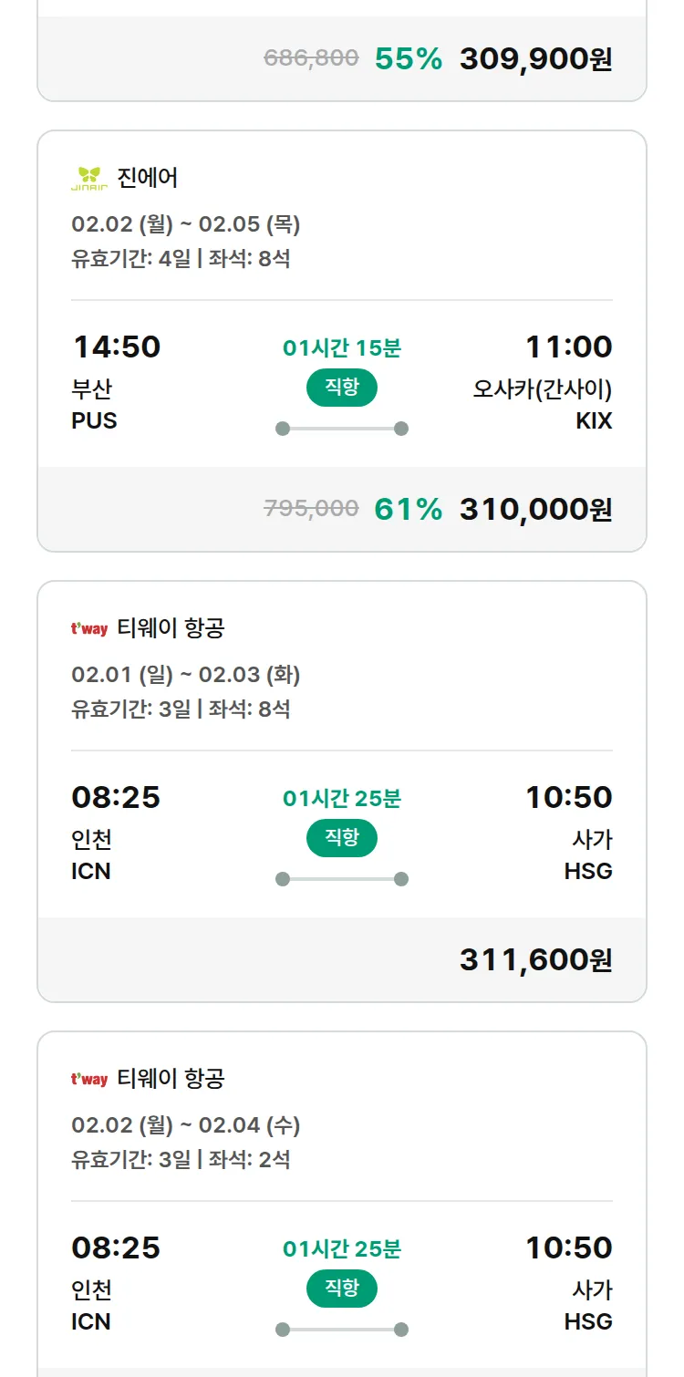This screenshot has height=1377, width=684.
Task: Click the route line's start dot under 01시간 15분
Action: coord(283,429)
